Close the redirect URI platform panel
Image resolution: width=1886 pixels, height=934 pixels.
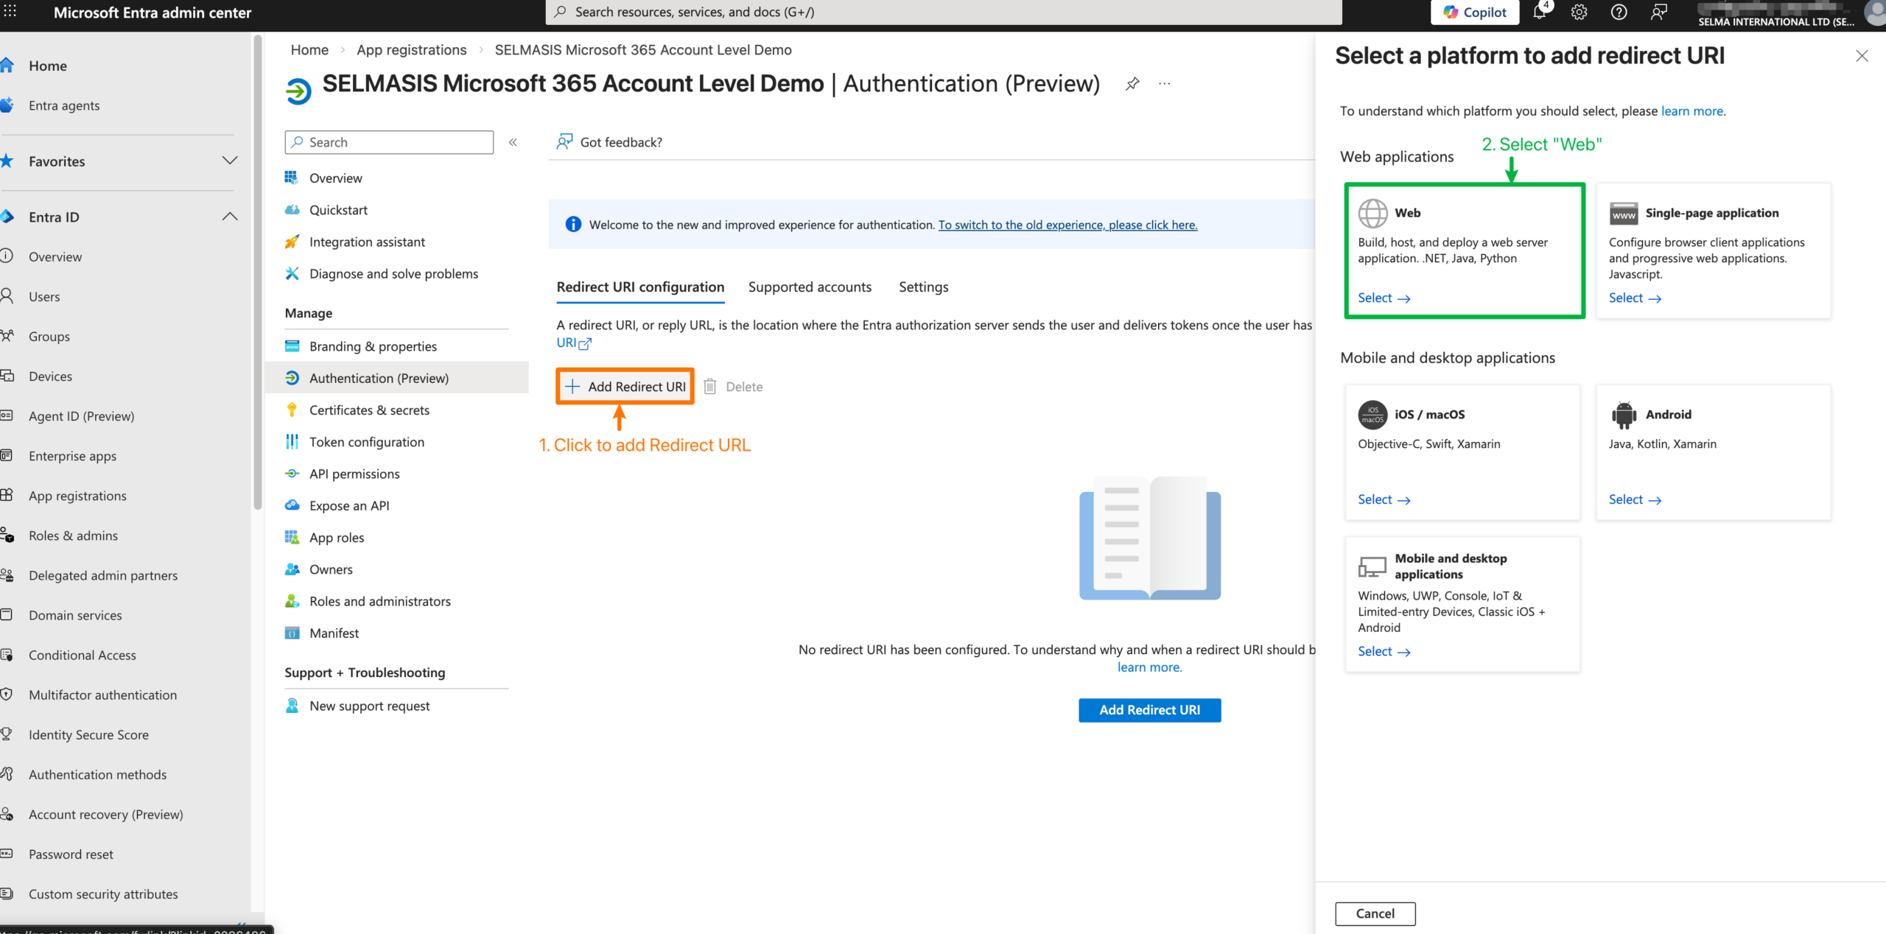coord(1862,56)
